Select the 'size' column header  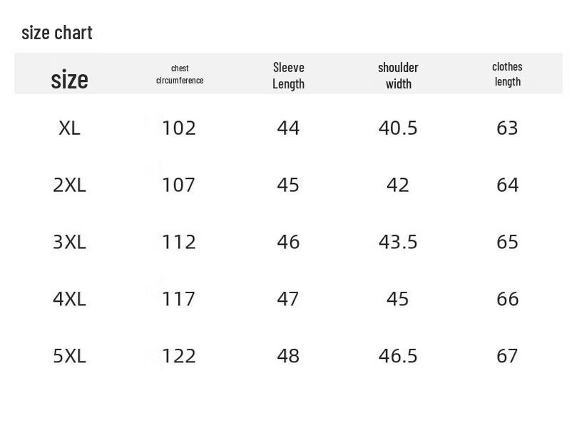coord(69,79)
